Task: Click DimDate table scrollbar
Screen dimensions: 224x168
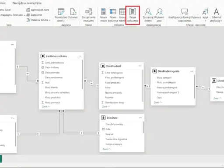Action: (143, 127)
